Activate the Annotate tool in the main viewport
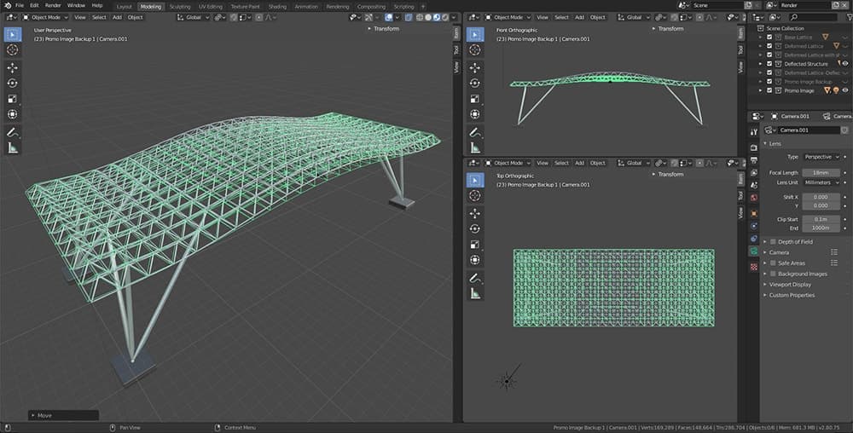Image resolution: width=853 pixels, height=433 pixels. (x=13, y=133)
